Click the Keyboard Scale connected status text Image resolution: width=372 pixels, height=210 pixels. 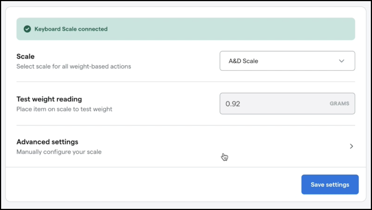pyautogui.click(x=71, y=29)
